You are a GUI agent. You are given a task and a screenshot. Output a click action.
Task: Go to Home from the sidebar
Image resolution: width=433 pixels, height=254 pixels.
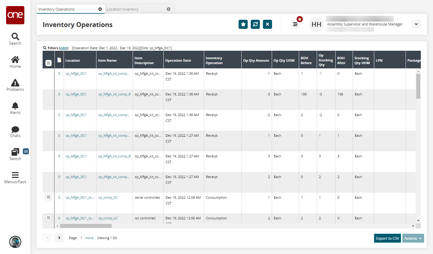coord(15,62)
